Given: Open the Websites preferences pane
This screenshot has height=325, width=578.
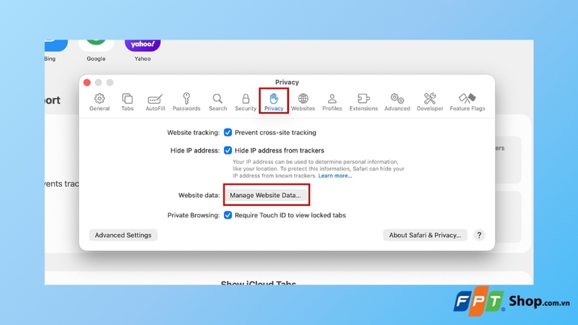Looking at the screenshot, I should (303, 102).
